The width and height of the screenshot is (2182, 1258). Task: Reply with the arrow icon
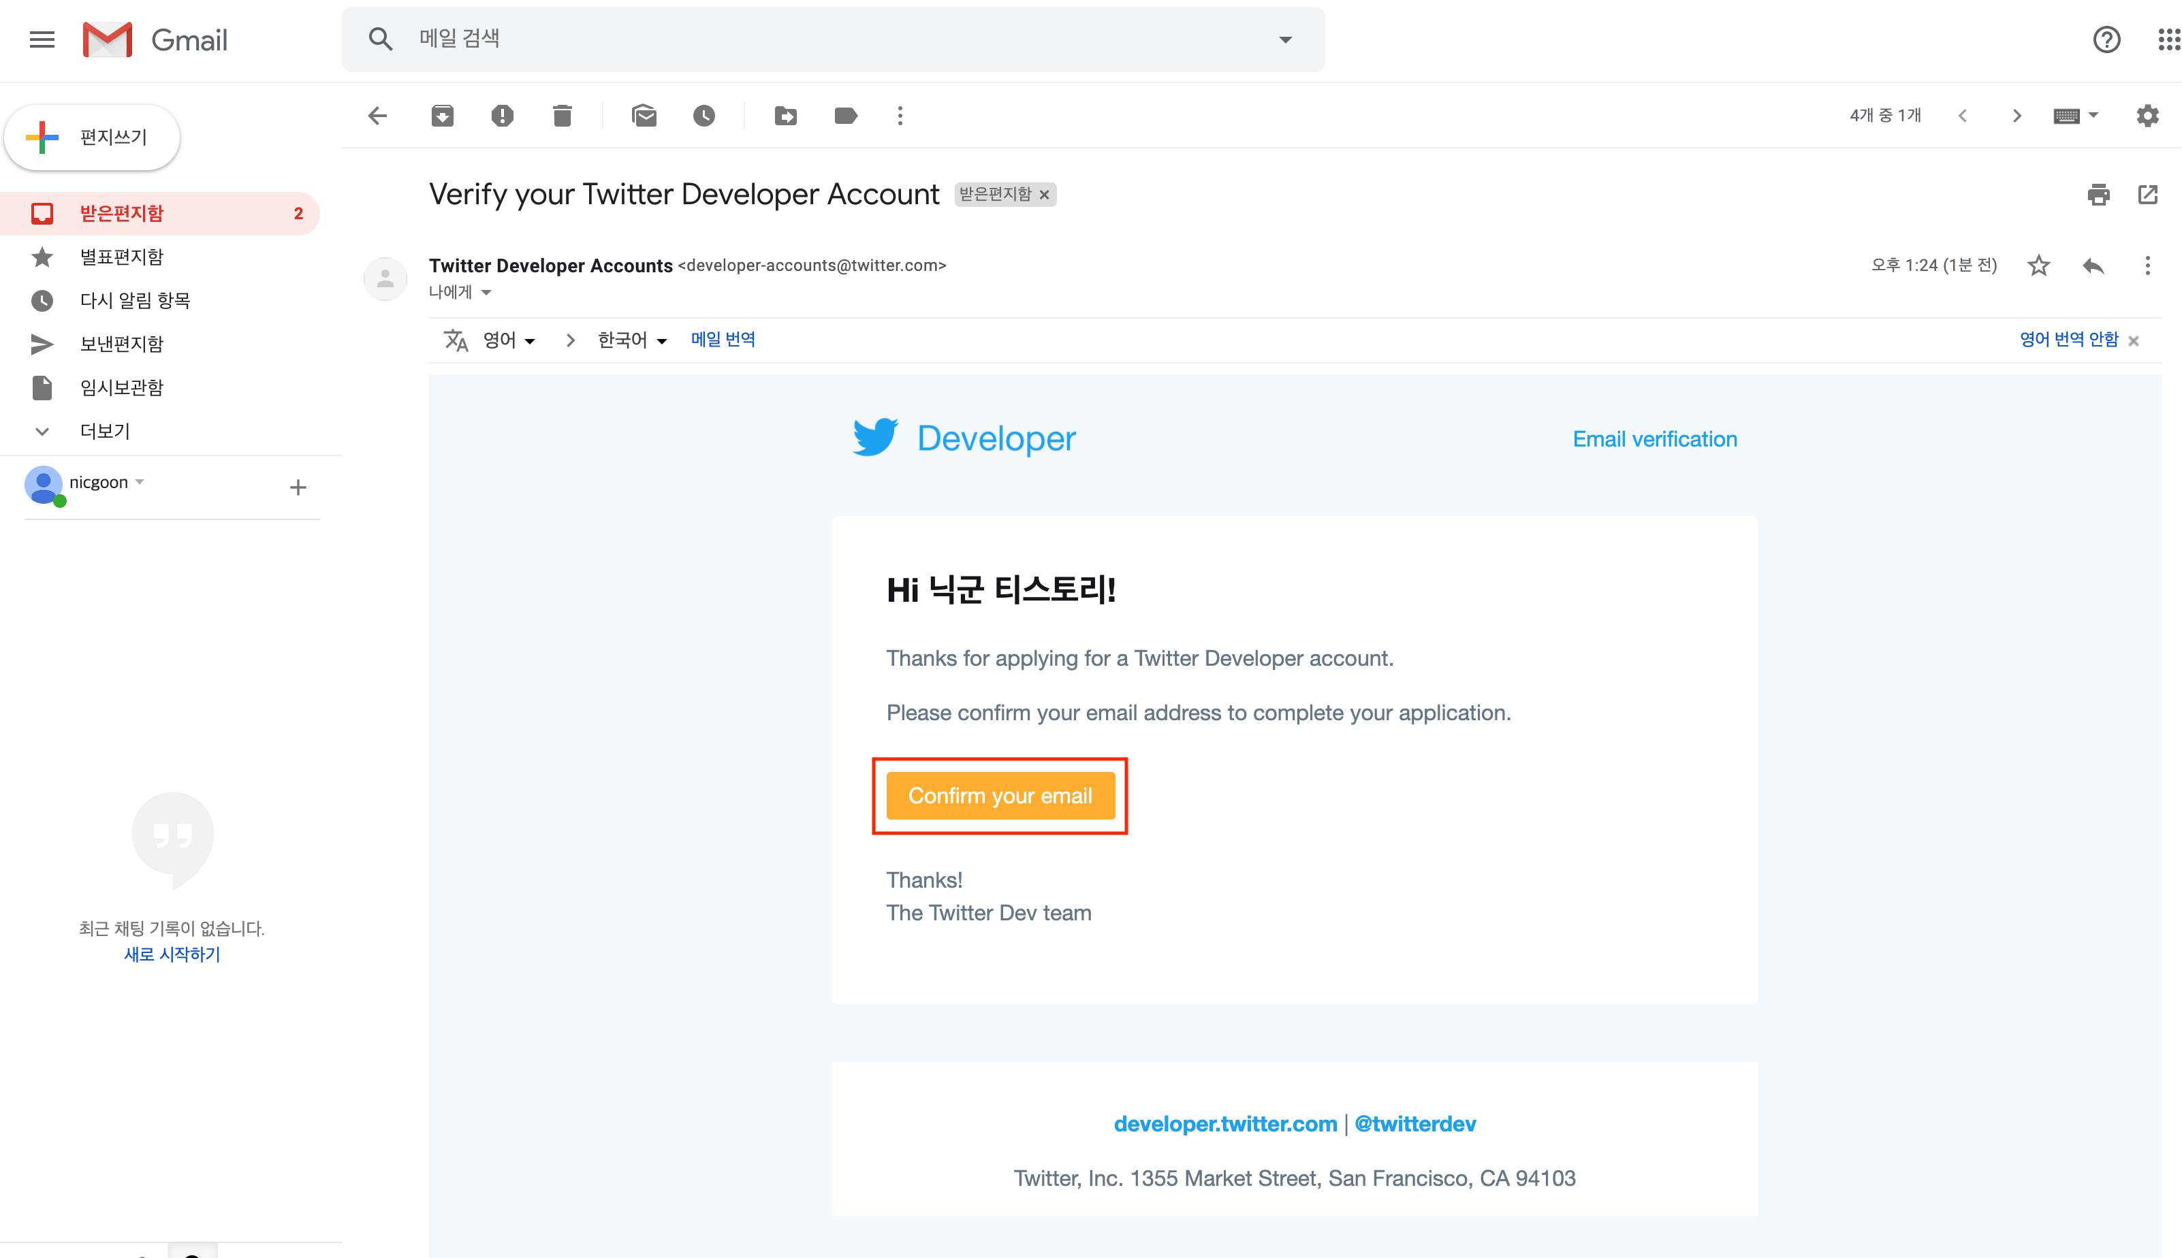click(x=2093, y=265)
